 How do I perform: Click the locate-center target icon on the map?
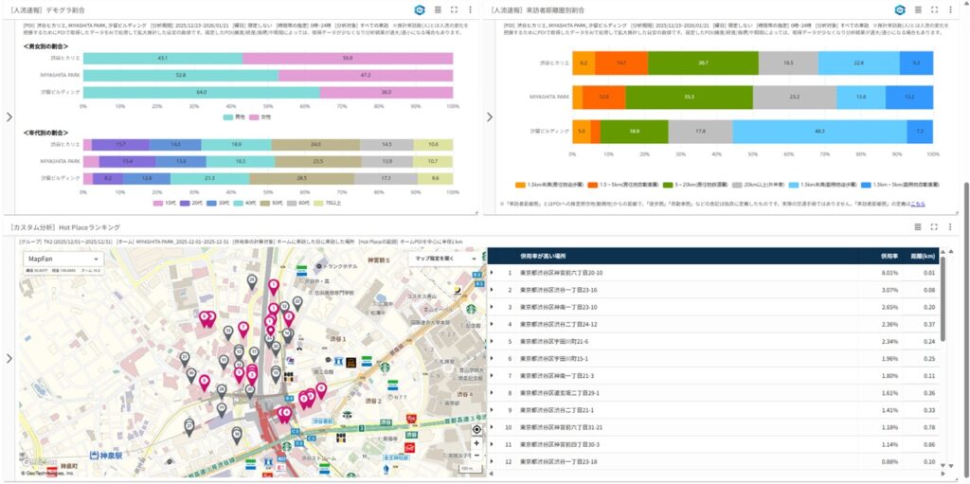476,429
